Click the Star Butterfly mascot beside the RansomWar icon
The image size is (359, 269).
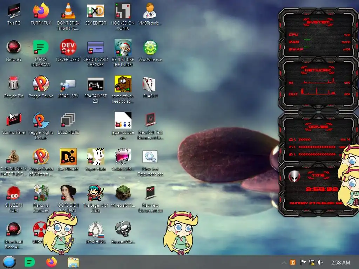click(x=181, y=233)
